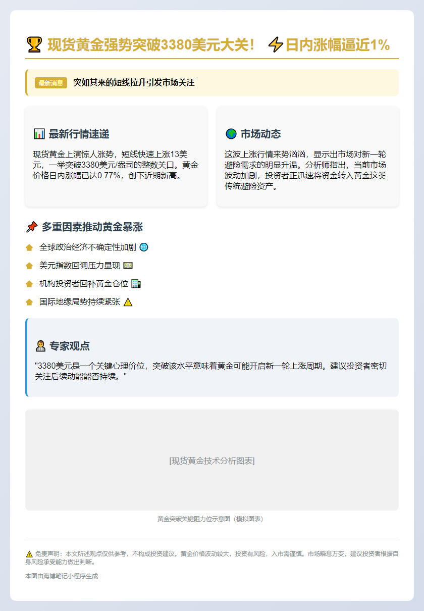
Task: Click the building icon after 机构投资者回补黄金仓位
Action: coord(136,284)
